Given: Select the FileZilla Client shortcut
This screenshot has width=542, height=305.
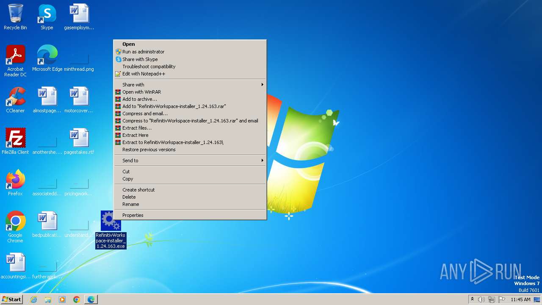Looking at the screenshot, I should click(x=15, y=141).
